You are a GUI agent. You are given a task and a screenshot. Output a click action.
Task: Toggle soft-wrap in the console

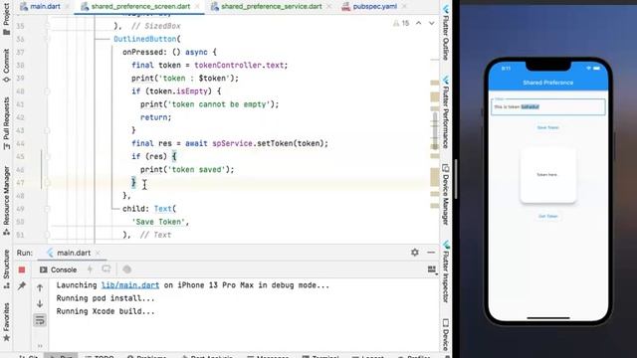click(x=40, y=320)
